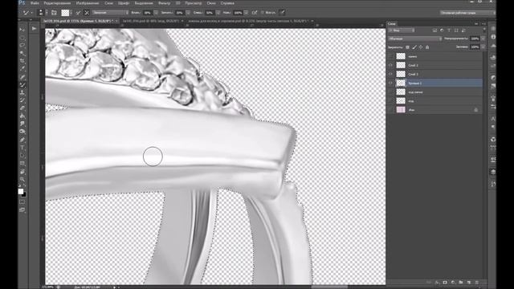The image size is (514, 289).
Task: Add a layer mask from Layers panel
Action: [x=445, y=282]
